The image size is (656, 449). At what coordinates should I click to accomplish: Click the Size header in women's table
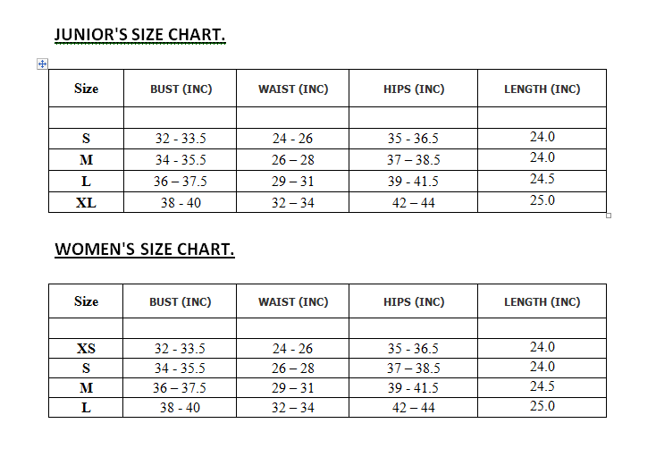(x=86, y=301)
